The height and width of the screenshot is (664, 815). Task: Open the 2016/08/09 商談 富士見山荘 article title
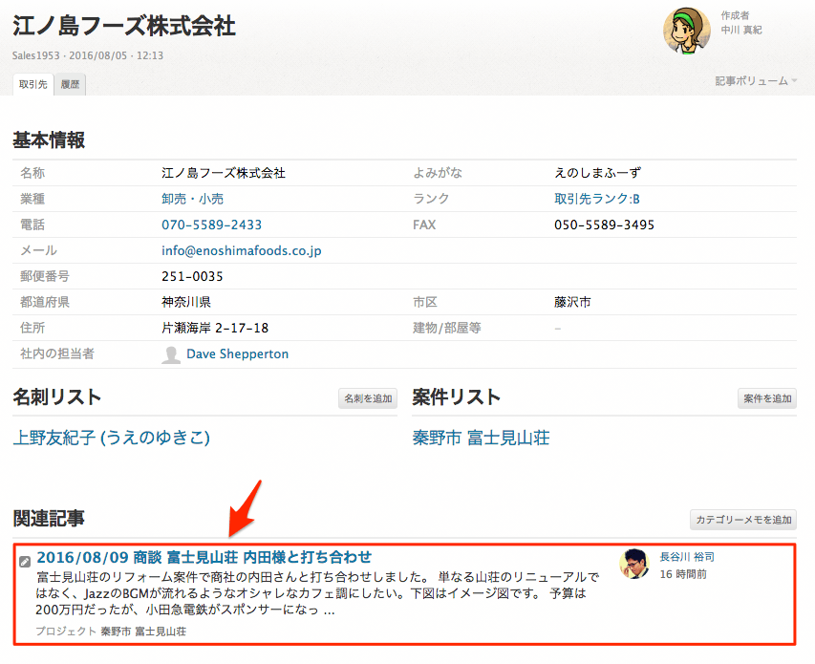pyautogui.click(x=204, y=557)
